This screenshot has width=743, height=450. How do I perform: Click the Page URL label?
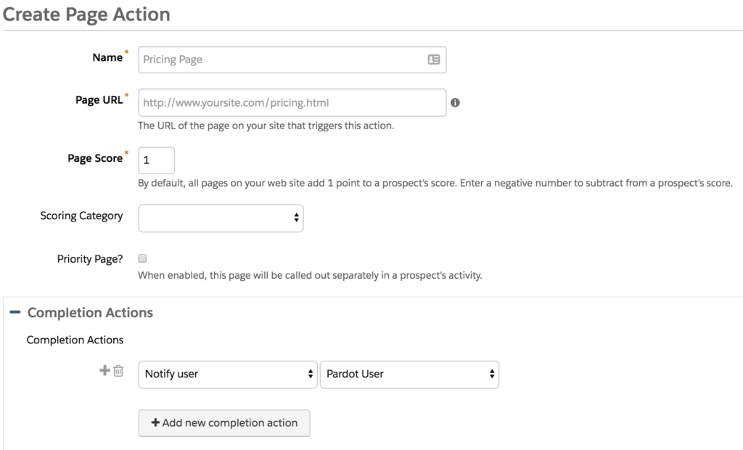99,100
